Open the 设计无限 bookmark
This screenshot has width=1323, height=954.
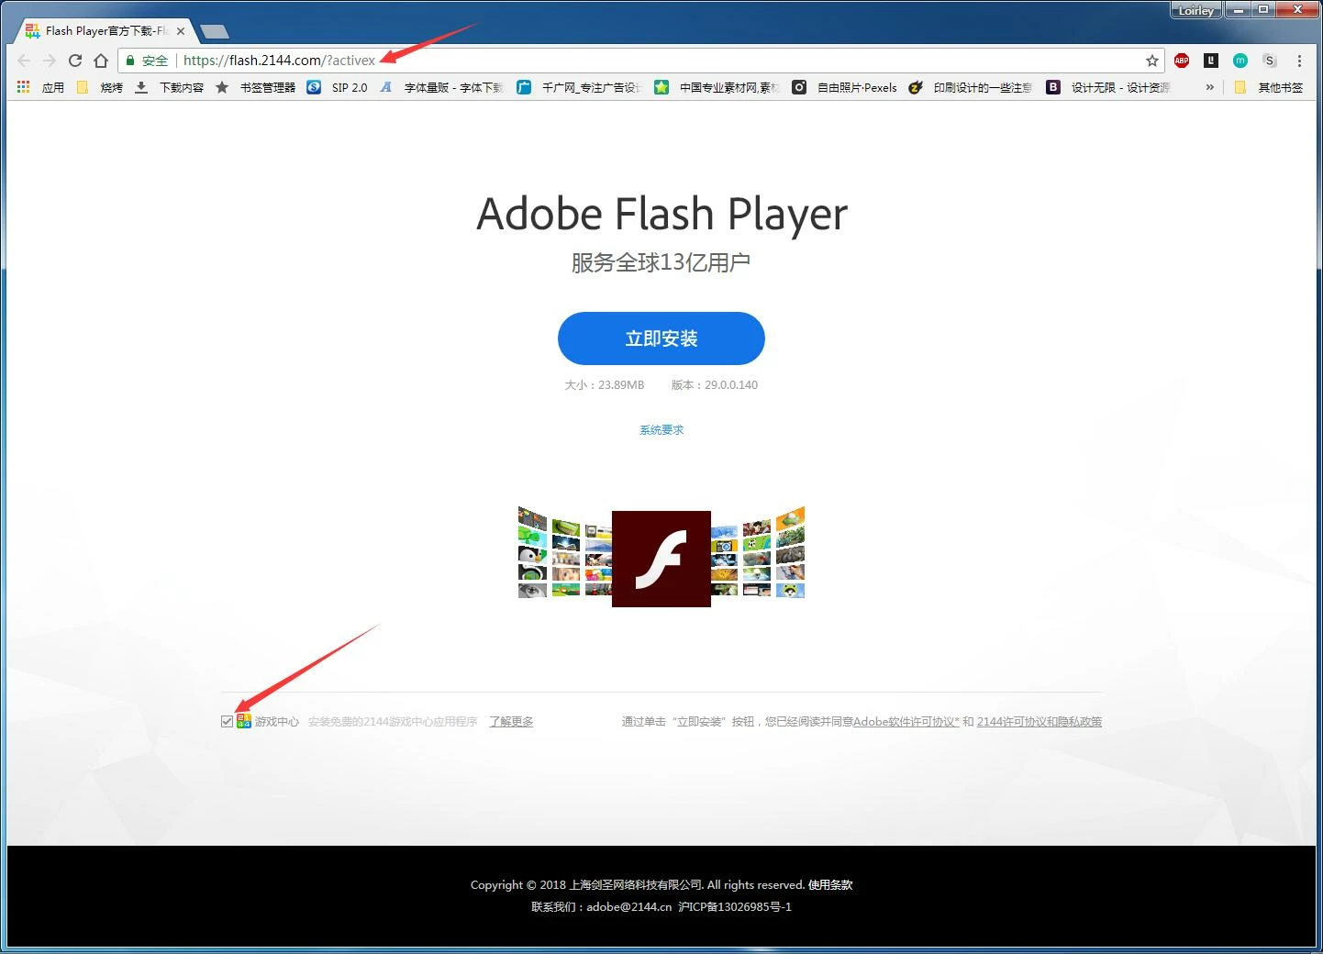(x=1108, y=87)
